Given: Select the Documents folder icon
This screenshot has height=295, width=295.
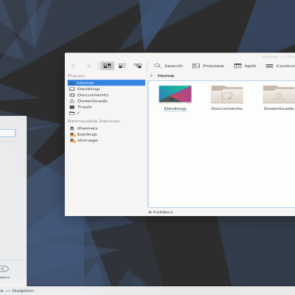Looking at the screenshot, I should tap(227, 94).
